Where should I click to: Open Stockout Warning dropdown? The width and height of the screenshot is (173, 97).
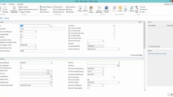119,49
